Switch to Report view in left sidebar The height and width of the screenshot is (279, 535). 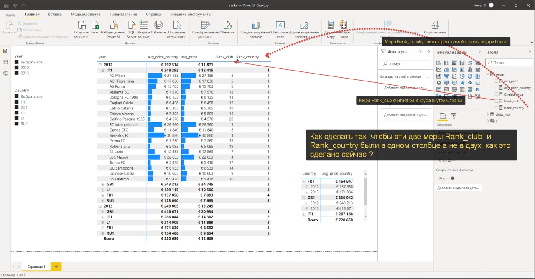[5, 51]
